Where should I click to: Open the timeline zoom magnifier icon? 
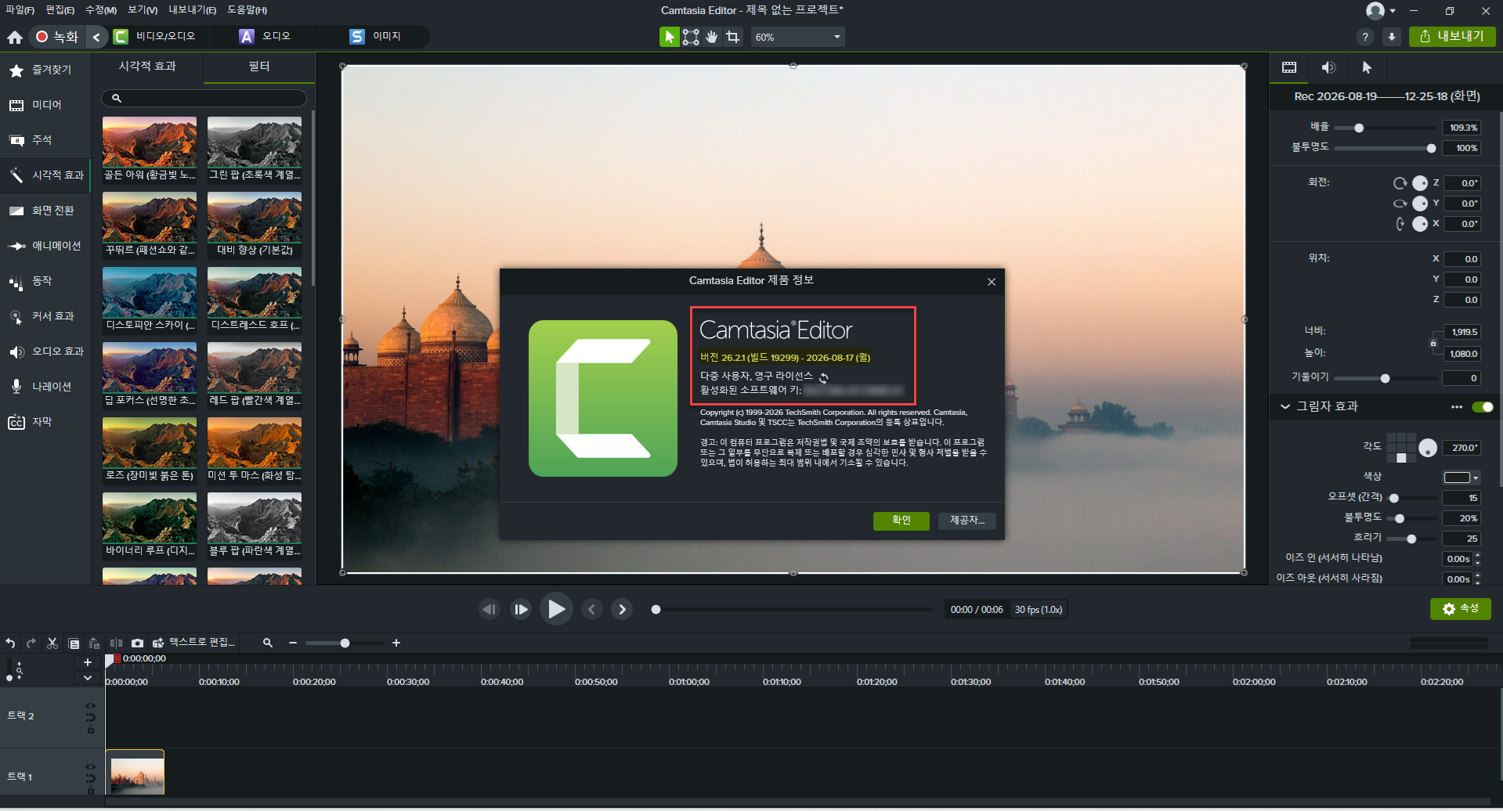click(268, 643)
